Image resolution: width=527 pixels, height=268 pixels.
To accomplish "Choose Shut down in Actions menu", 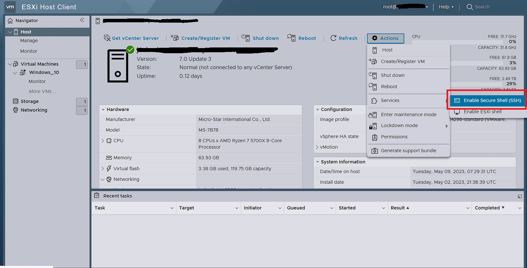I will [408, 75].
